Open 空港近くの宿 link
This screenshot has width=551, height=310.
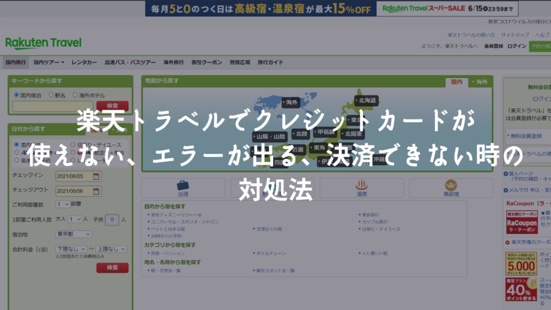[268, 229]
